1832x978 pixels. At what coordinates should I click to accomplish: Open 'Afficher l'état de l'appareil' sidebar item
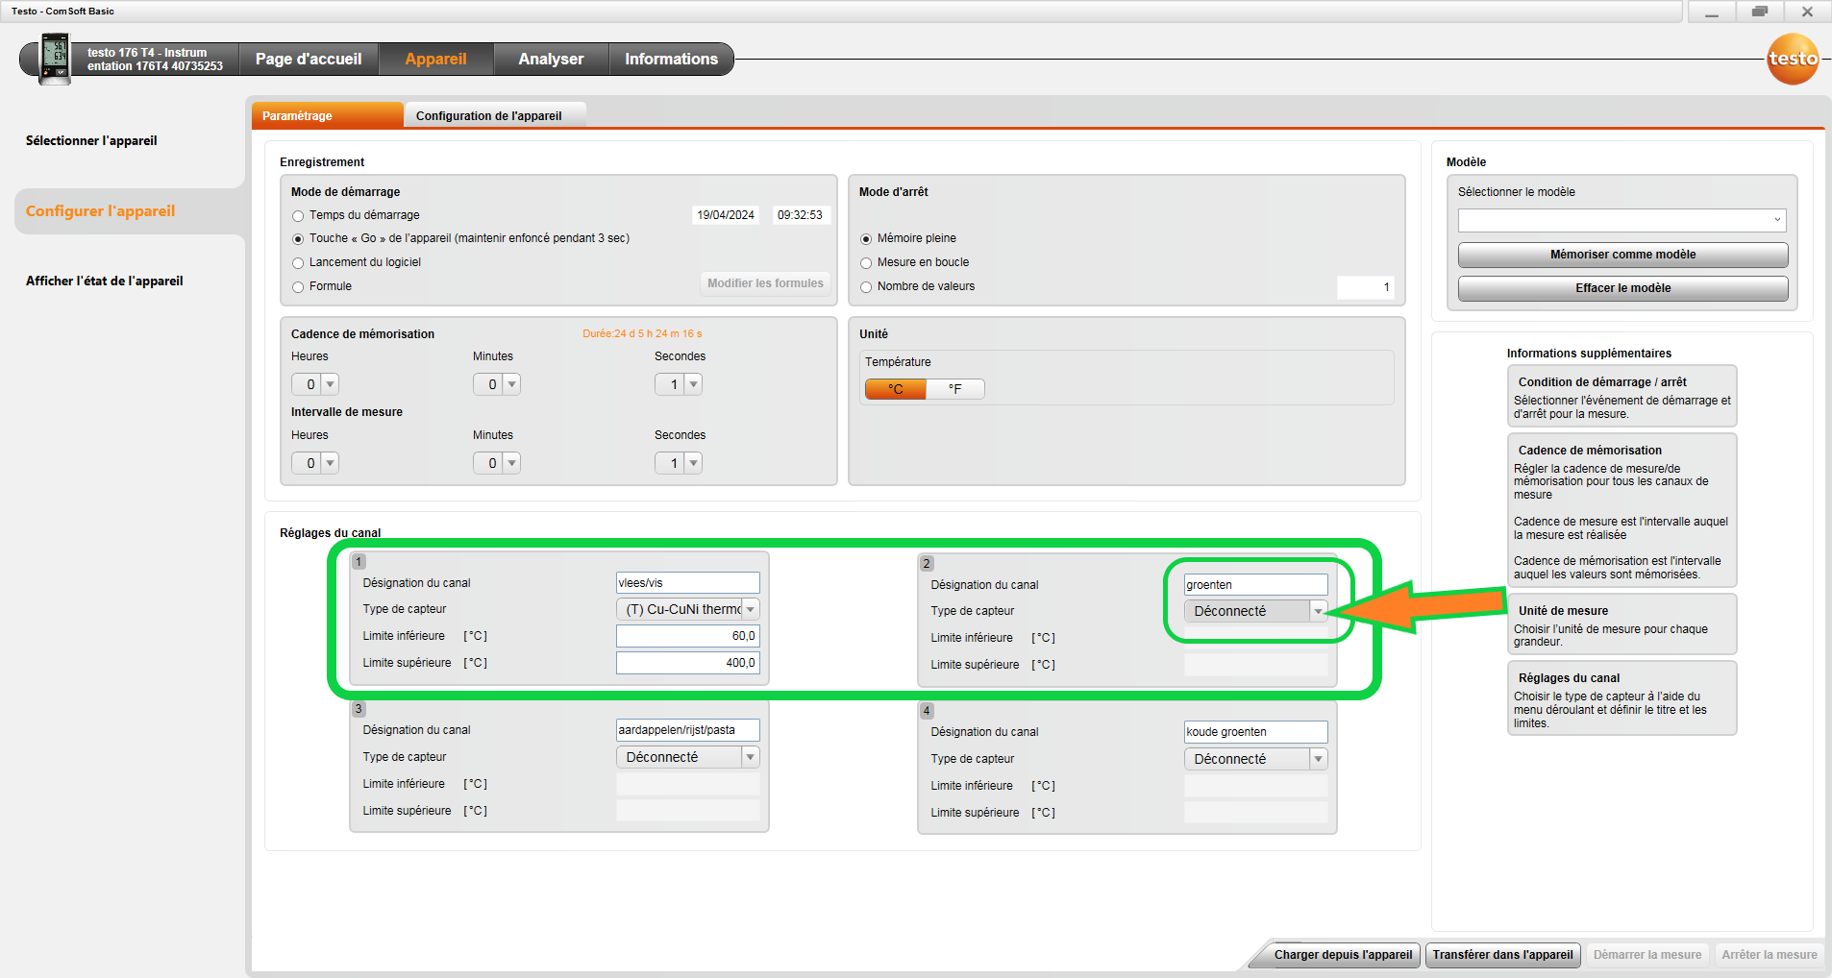pos(104,281)
